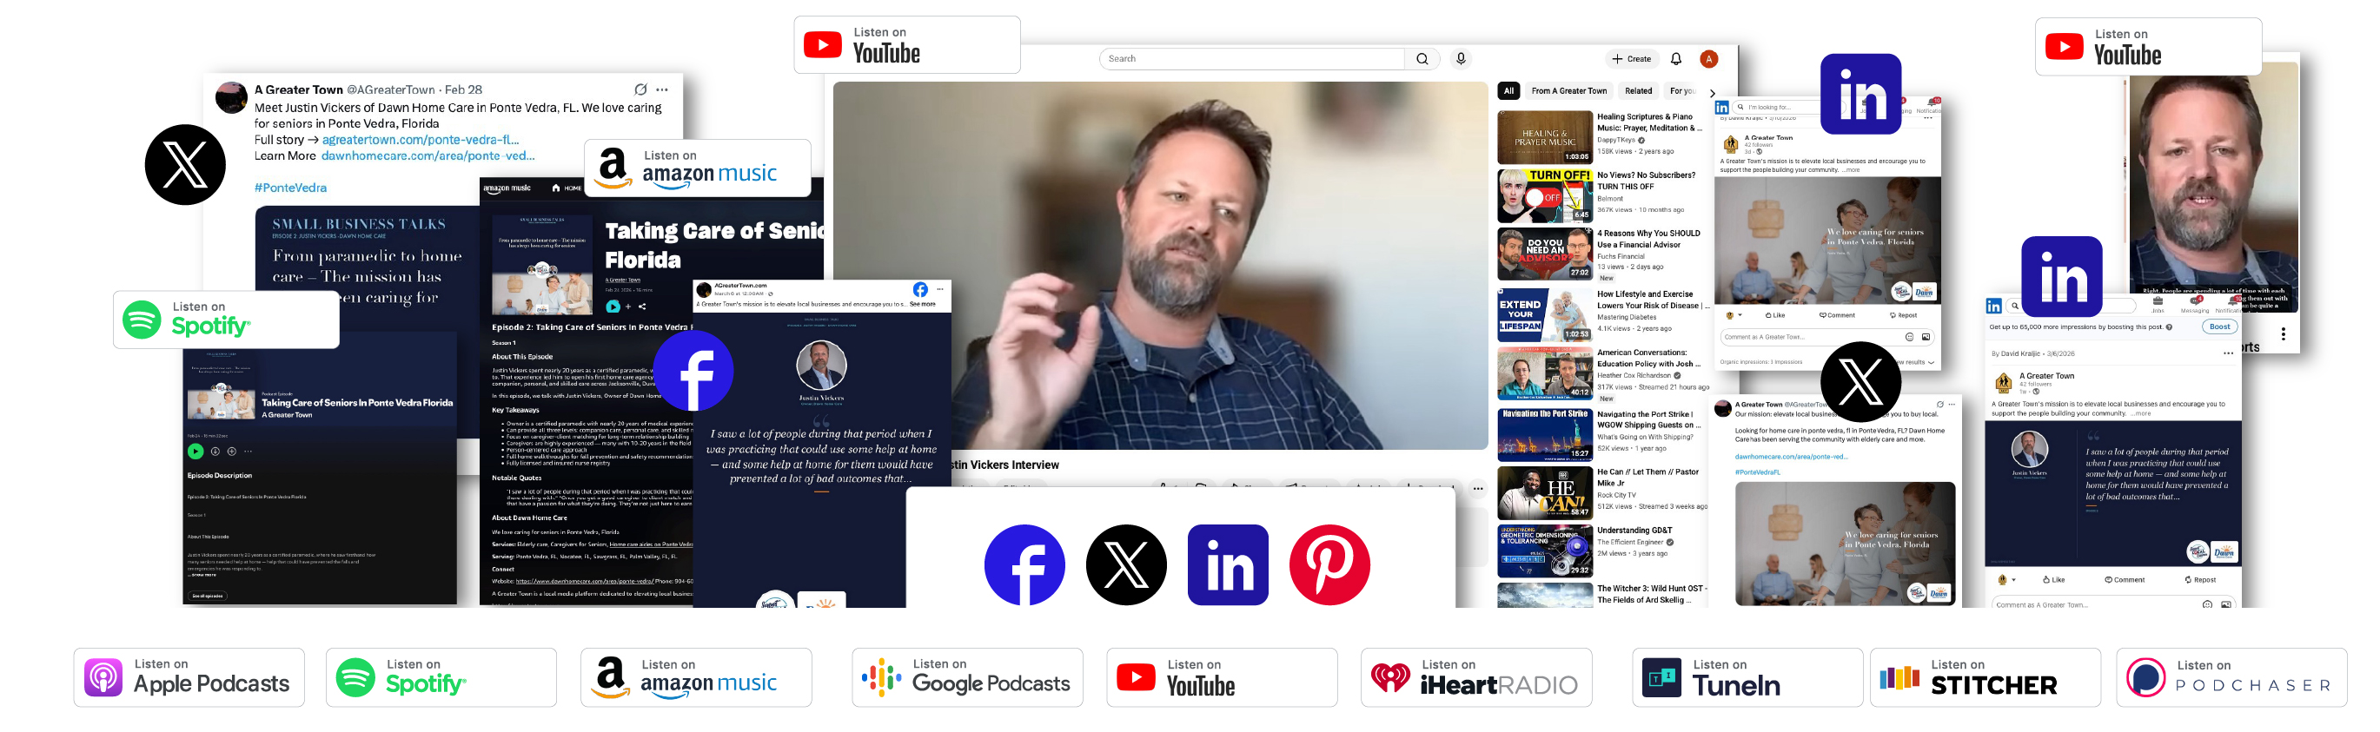Click the vertical three-dot menu by the Shorts video
This screenshot has width=2380, height=732.
point(2283,334)
